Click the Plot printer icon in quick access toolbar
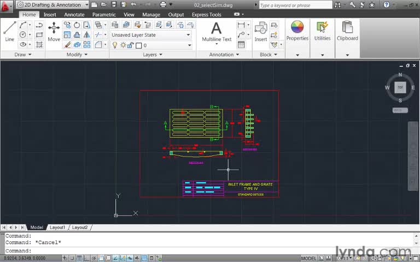 click(x=163, y=5)
